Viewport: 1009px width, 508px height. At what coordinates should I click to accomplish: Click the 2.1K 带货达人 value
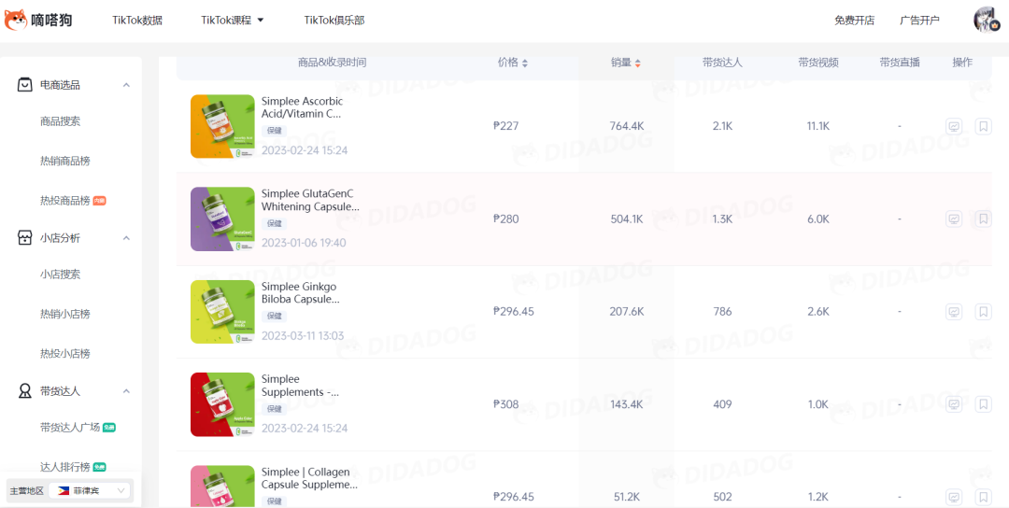click(722, 126)
